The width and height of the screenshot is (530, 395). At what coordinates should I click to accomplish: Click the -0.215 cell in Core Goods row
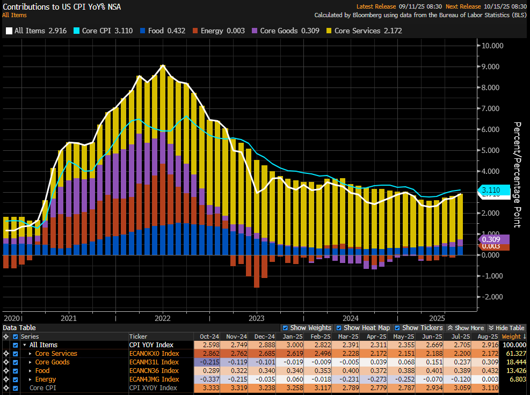(207, 362)
